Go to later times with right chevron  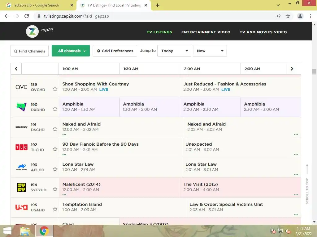click(x=292, y=69)
